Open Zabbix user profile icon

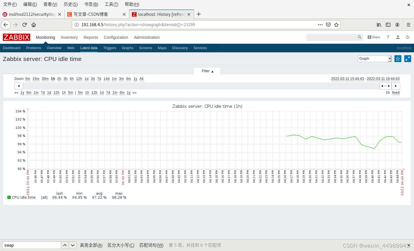click(x=398, y=37)
